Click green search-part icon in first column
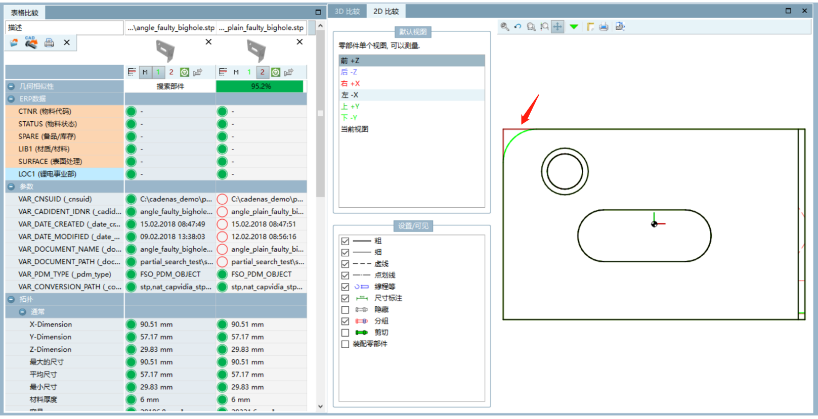The width and height of the screenshot is (818, 419). tap(185, 72)
